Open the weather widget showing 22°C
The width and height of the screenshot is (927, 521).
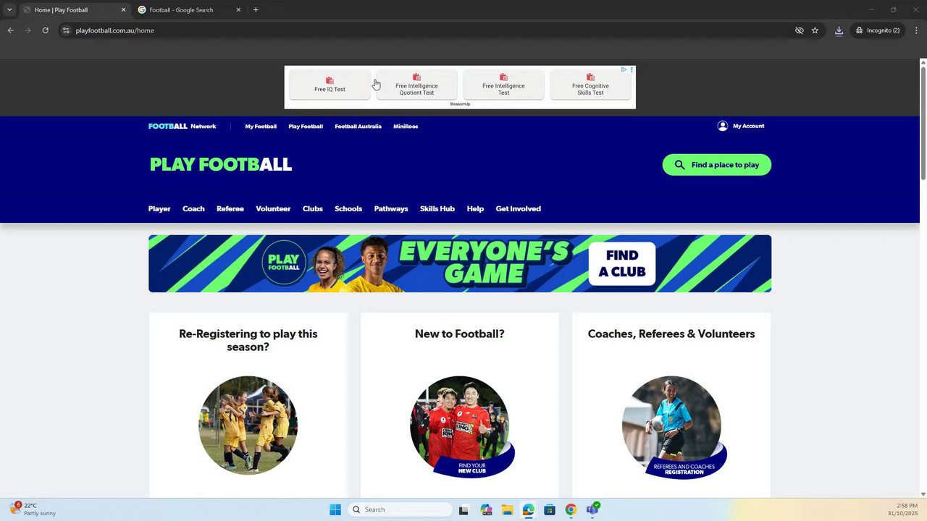[x=33, y=509]
